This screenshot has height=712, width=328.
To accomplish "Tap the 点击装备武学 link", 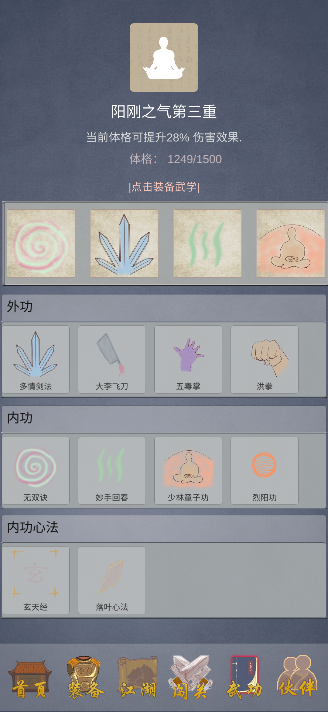I will pyautogui.click(x=164, y=187).
